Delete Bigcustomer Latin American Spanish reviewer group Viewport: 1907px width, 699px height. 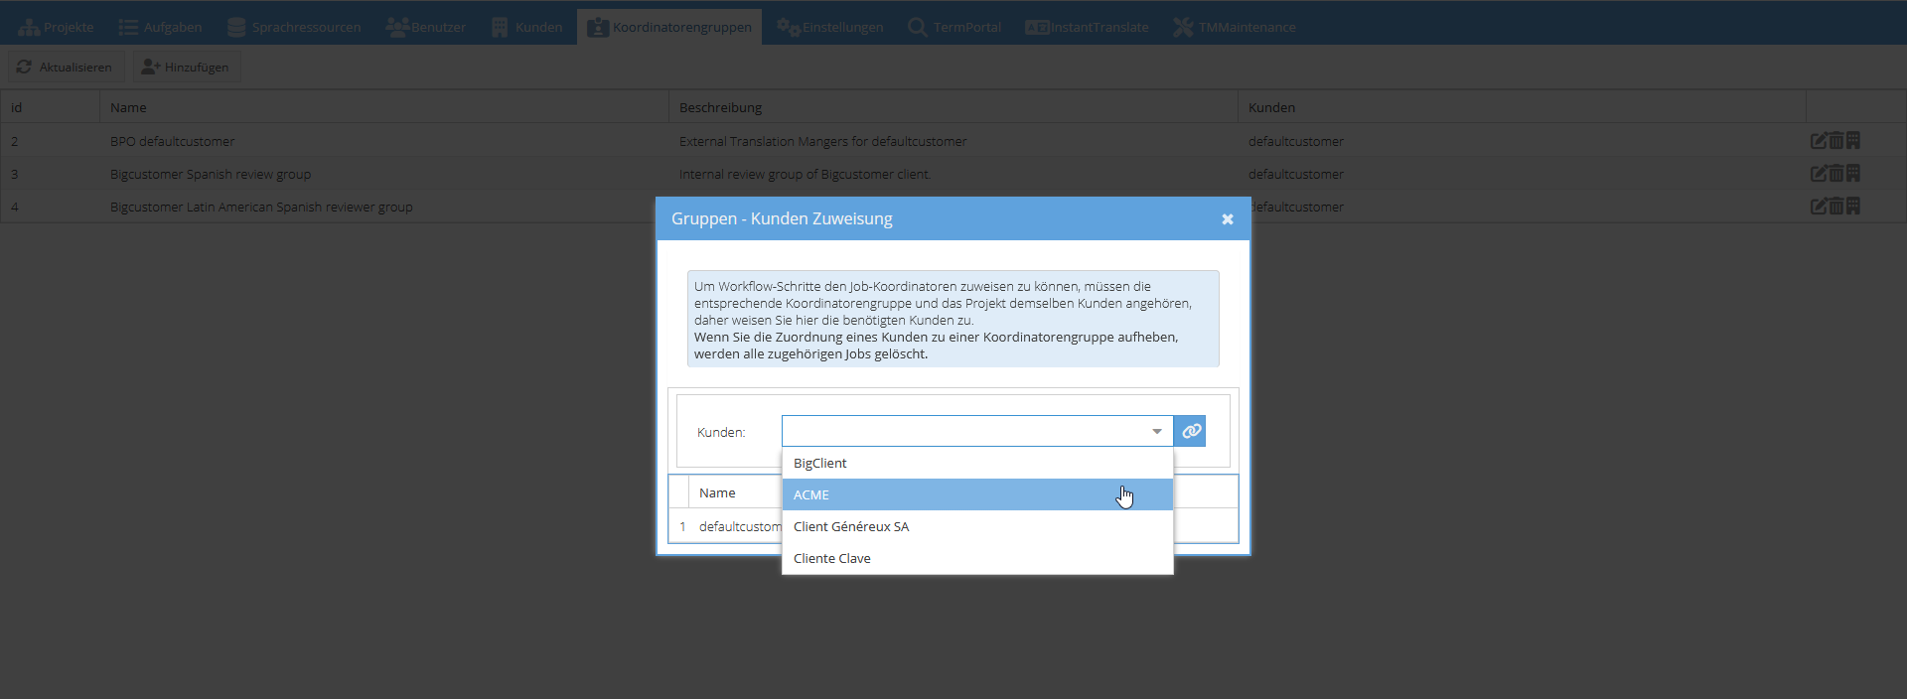click(x=1835, y=207)
